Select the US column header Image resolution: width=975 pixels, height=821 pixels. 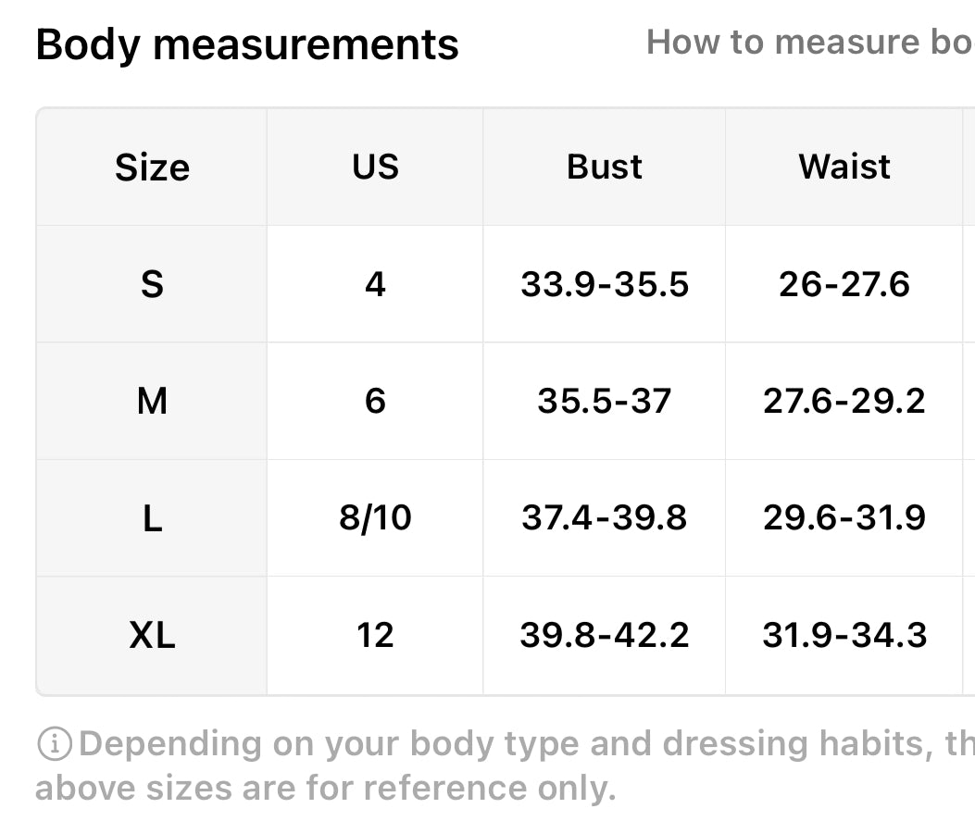(375, 168)
